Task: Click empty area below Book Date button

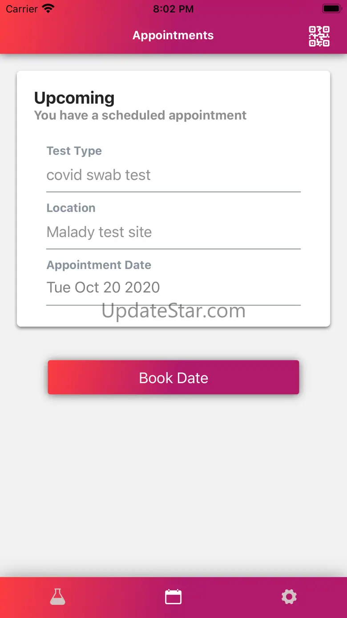Action: tap(173, 481)
